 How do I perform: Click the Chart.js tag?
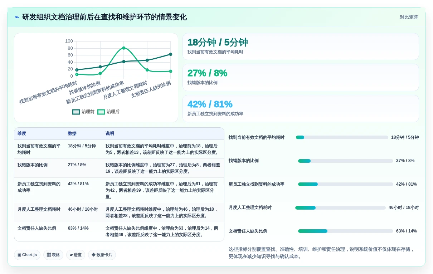coord(27,255)
